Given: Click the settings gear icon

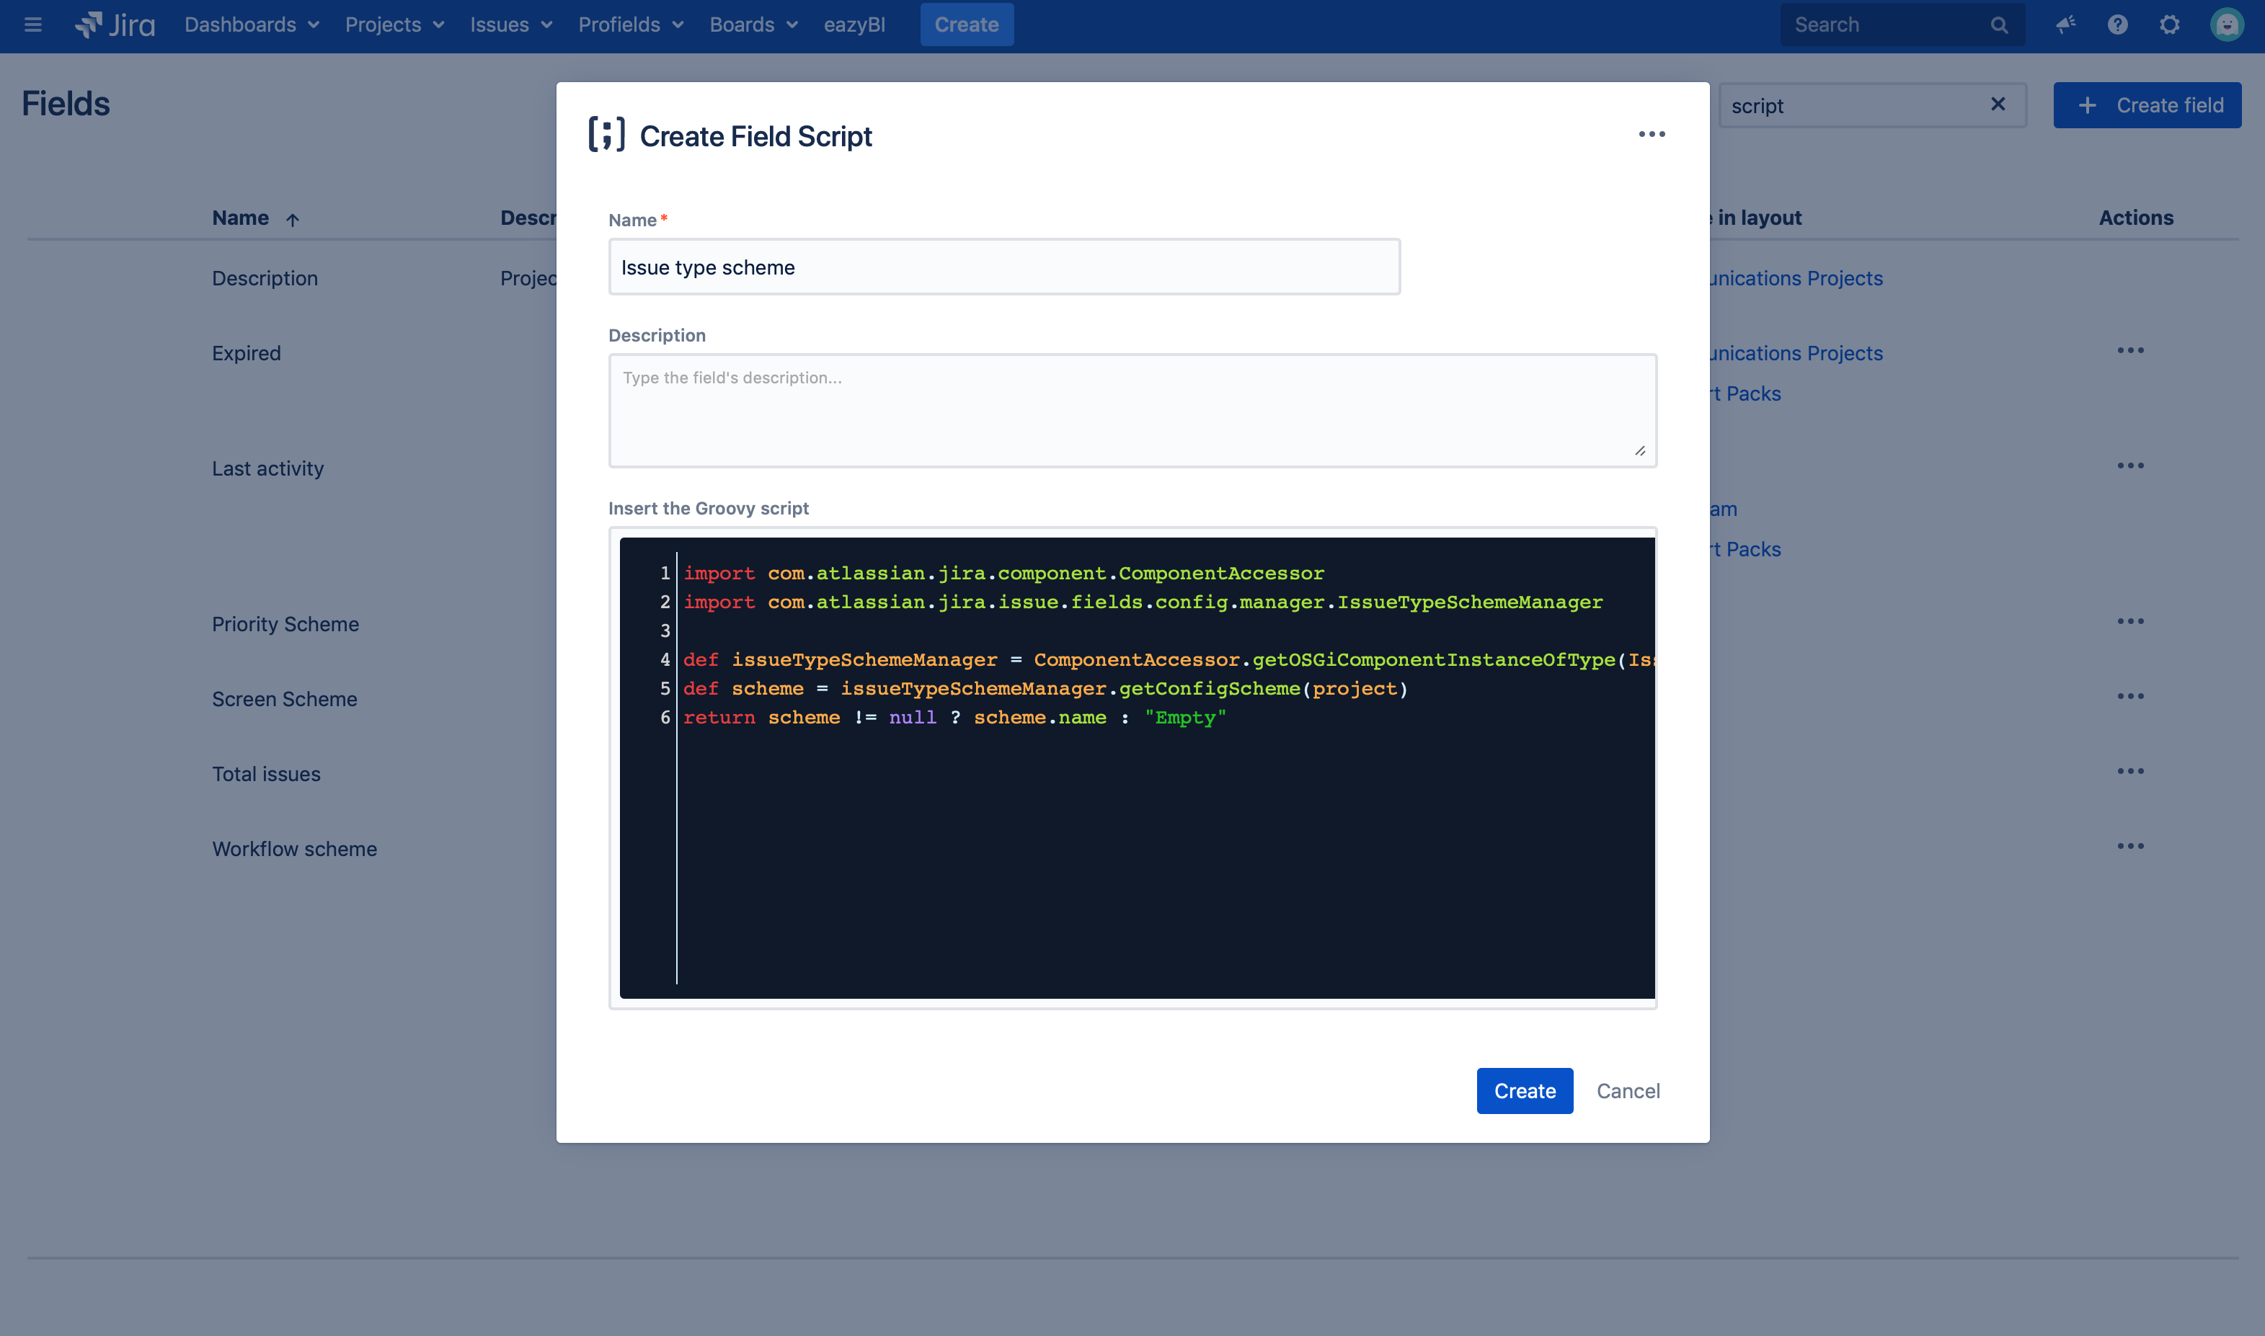Looking at the screenshot, I should tap(2170, 24).
